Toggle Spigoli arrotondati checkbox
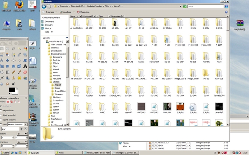 click(1, 115)
